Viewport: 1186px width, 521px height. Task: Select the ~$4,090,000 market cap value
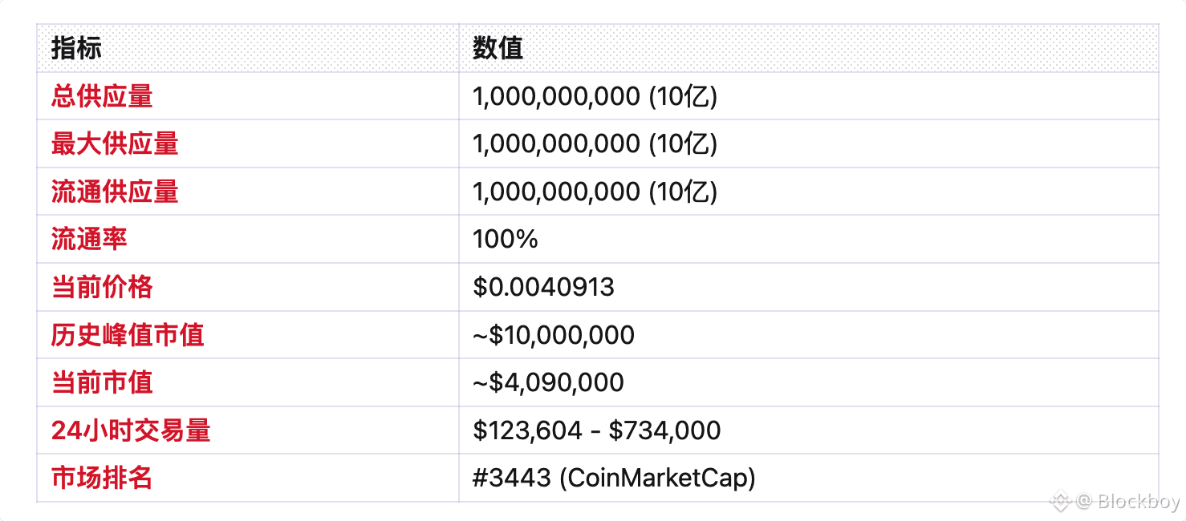(548, 382)
